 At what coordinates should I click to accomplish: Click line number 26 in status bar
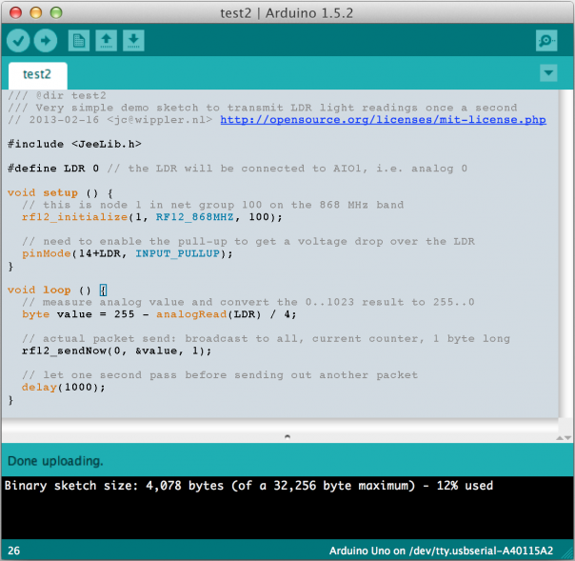[14, 551]
